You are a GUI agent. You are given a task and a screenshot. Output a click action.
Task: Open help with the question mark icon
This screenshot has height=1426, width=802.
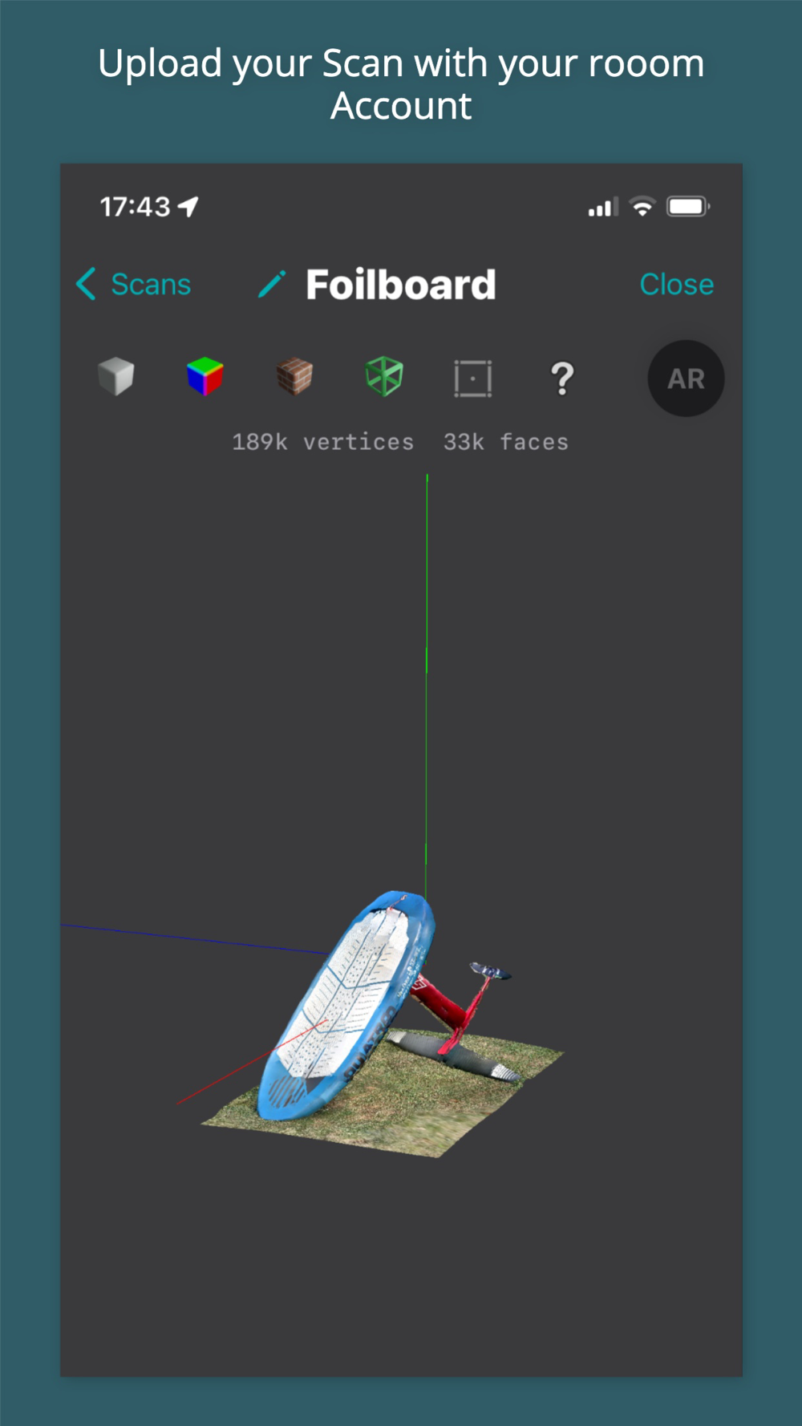click(562, 379)
